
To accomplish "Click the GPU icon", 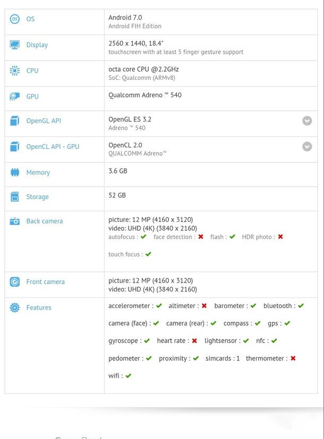I will (15, 97).
